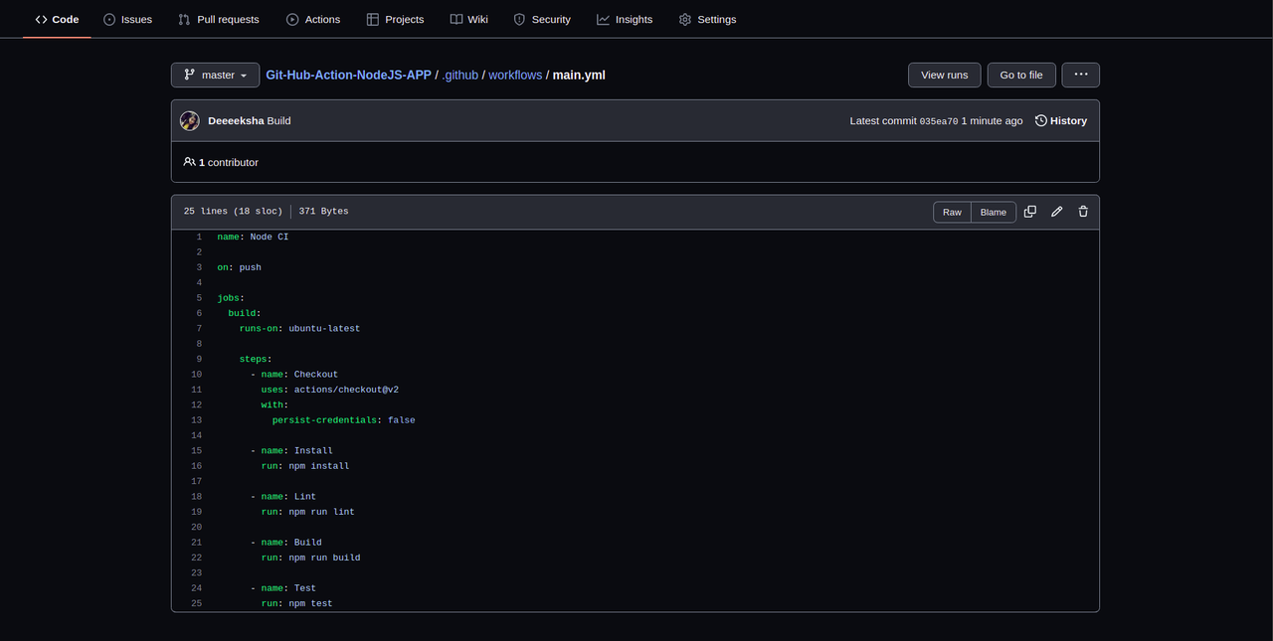This screenshot has height=641, width=1273.
Task: Click 'runs-on: ubuntu-latest' line
Action: (299, 328)
